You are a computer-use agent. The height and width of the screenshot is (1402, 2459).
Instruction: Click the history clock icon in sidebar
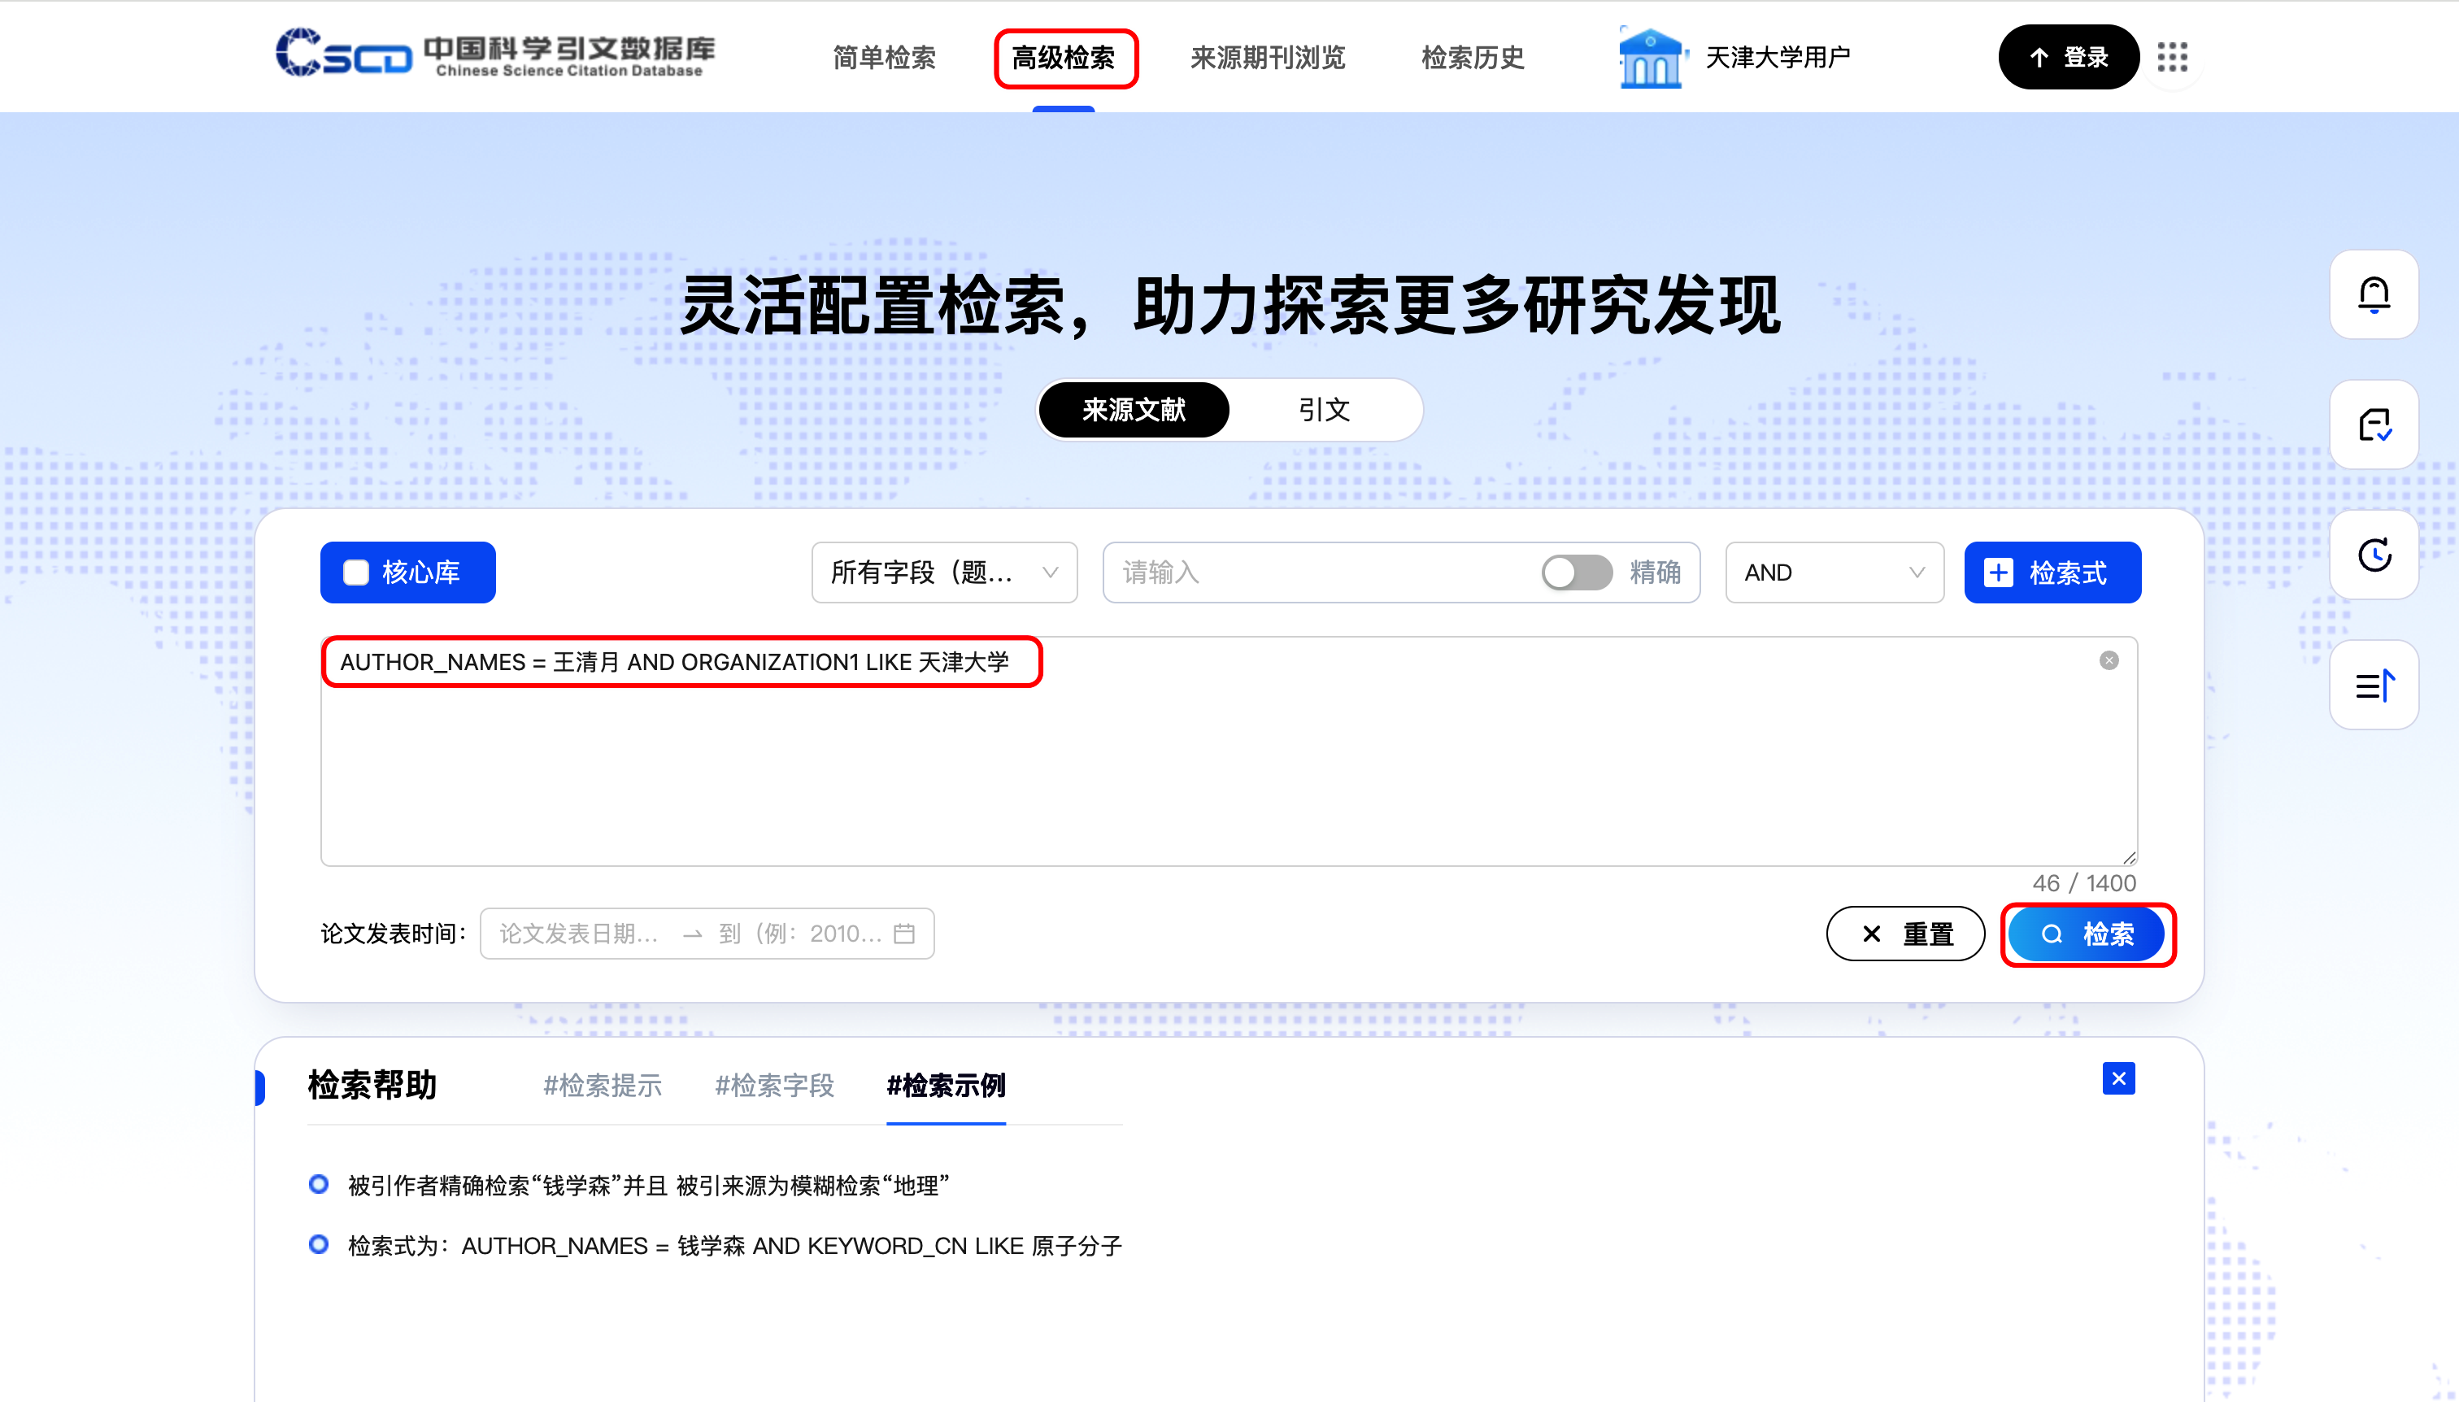(x=2374, y=555)
